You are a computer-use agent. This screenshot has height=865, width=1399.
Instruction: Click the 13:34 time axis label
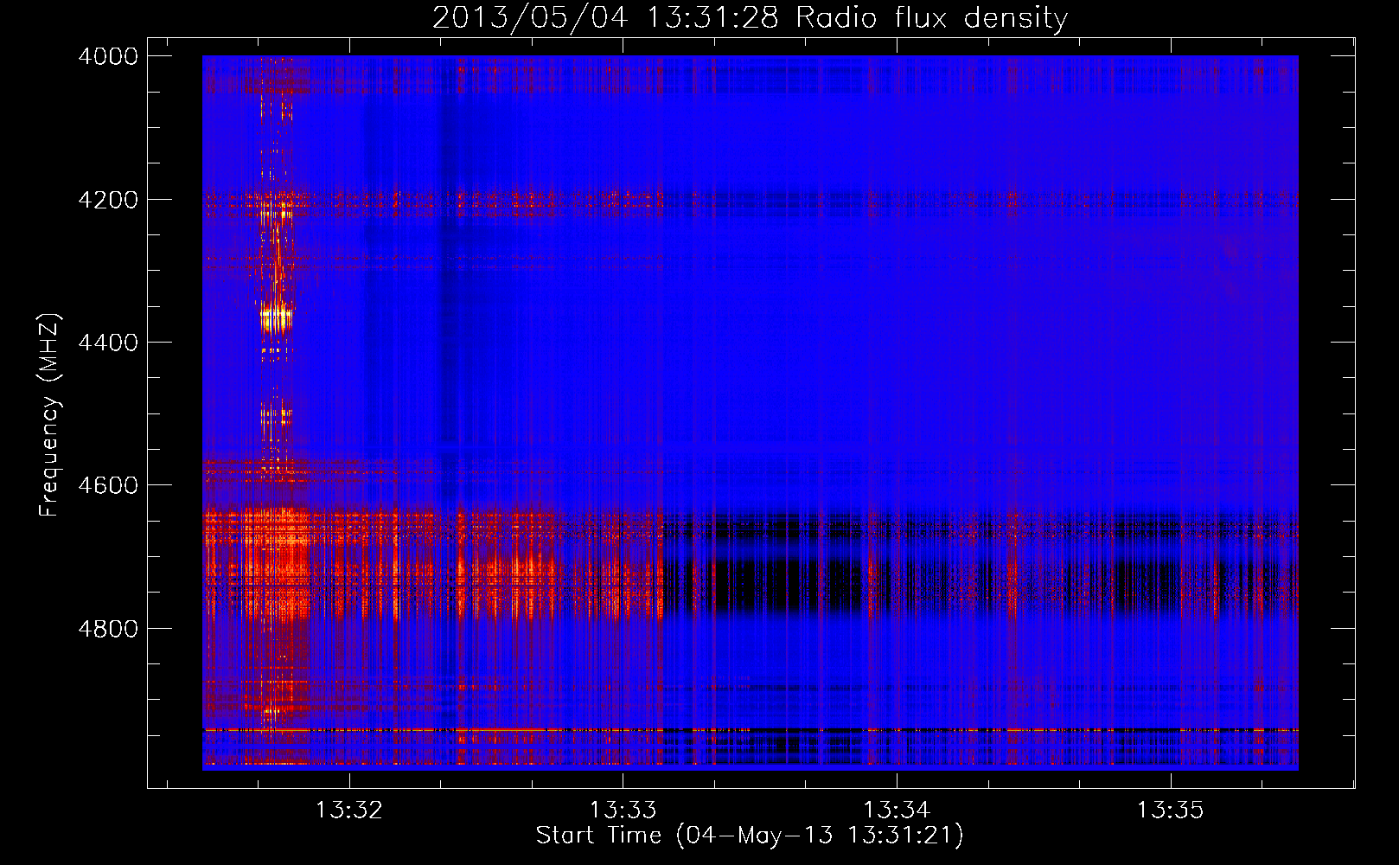pos(897,811)
